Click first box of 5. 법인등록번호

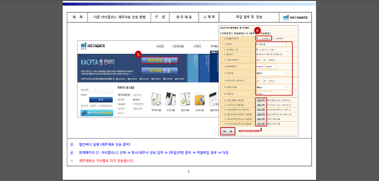click(x=260, y=67)
